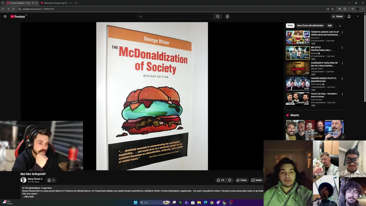Activate voice search microphone
The height and width of the screenshot is (206, 366).
click(227, 16)
